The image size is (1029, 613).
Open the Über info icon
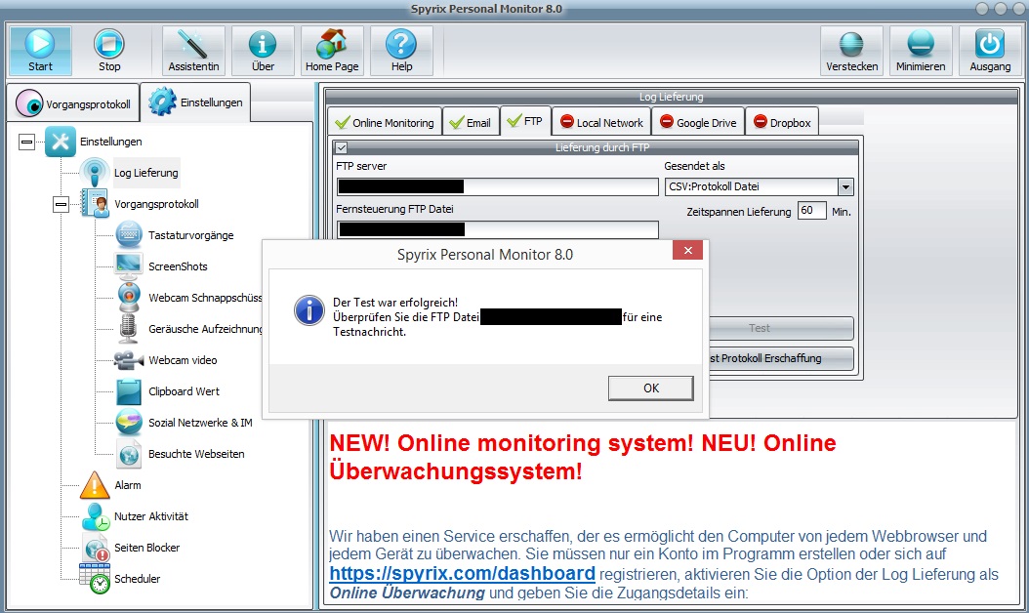click(x=263, y=45)
